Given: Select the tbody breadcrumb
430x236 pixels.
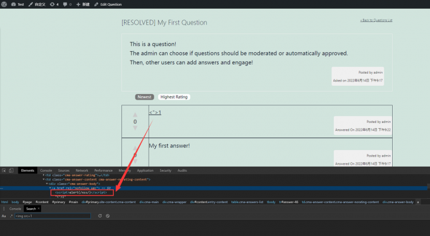Looking at the screenshot, I should point(271,202).
